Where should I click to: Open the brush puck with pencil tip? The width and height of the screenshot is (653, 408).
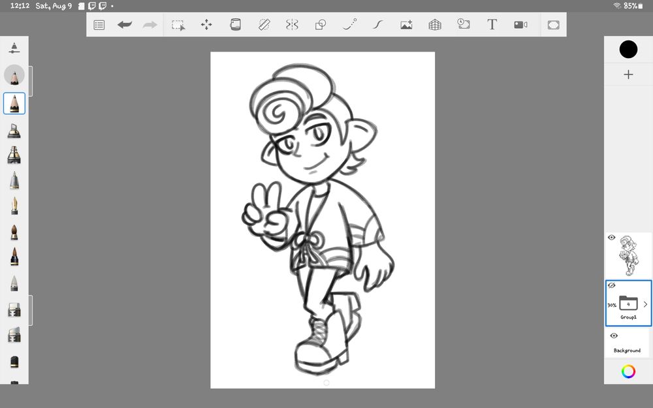[14, 75]
